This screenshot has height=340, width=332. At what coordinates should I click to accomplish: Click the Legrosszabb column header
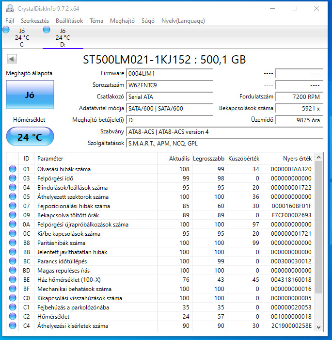click(209, 159)
